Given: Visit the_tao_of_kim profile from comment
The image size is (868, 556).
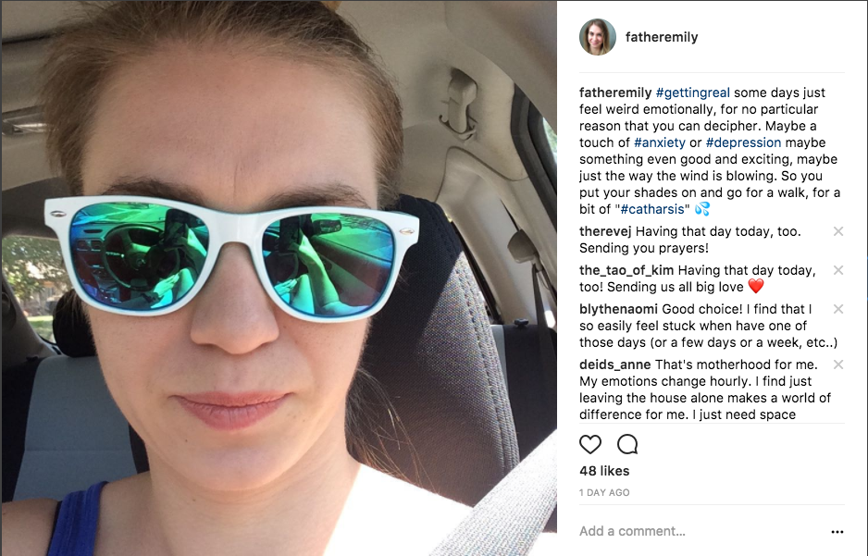Looking at the screenshot, I should click(x=626, y=270).
